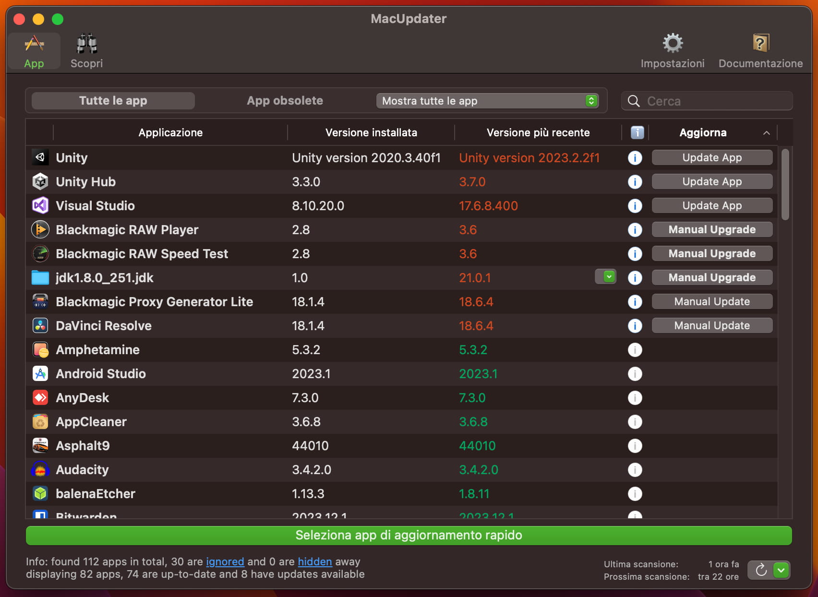
Task: Expand the green chevron on the jdk1.8.0_251.jdk row
Action: coord(606,276)
